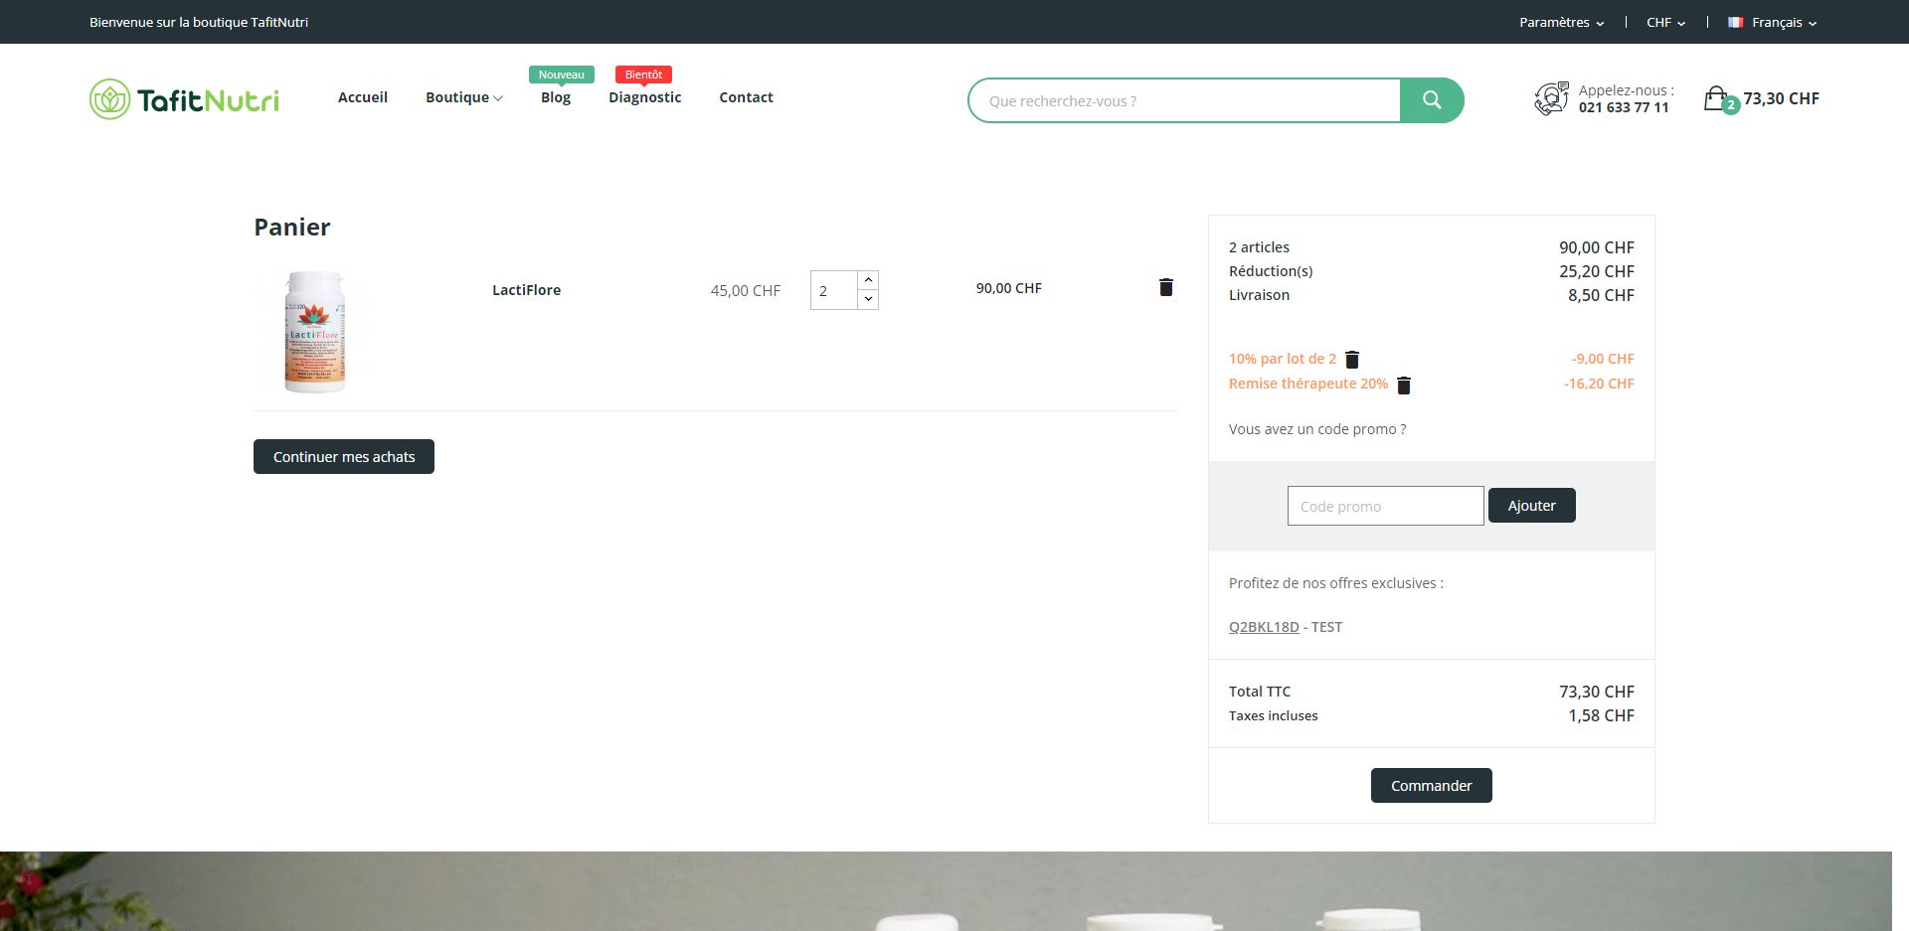The height and width of the screenshot is (931, 1909).
Task: Click the Commander button
Action: coord(1432,786)
